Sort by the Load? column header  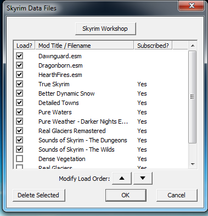tap(24, 46)
